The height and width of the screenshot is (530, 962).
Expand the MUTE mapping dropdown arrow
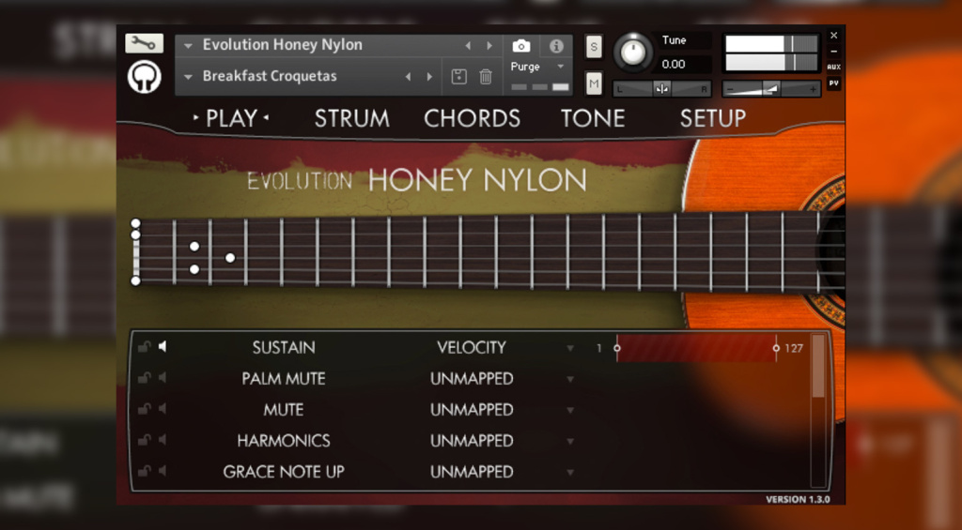tap(570, 410)
